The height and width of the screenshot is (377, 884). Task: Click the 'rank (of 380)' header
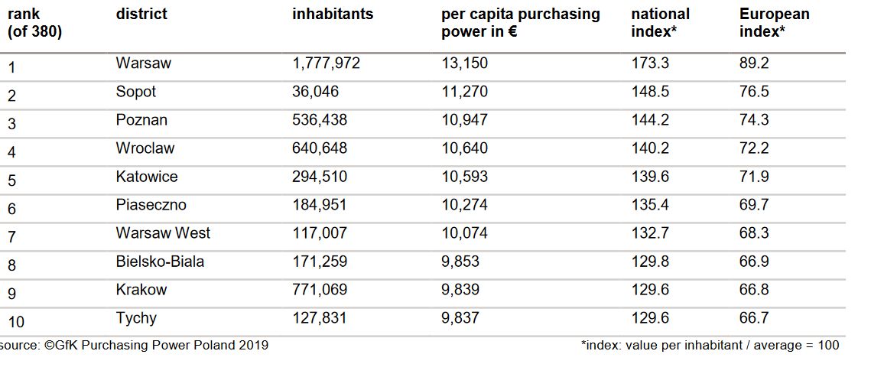[34, 23]
